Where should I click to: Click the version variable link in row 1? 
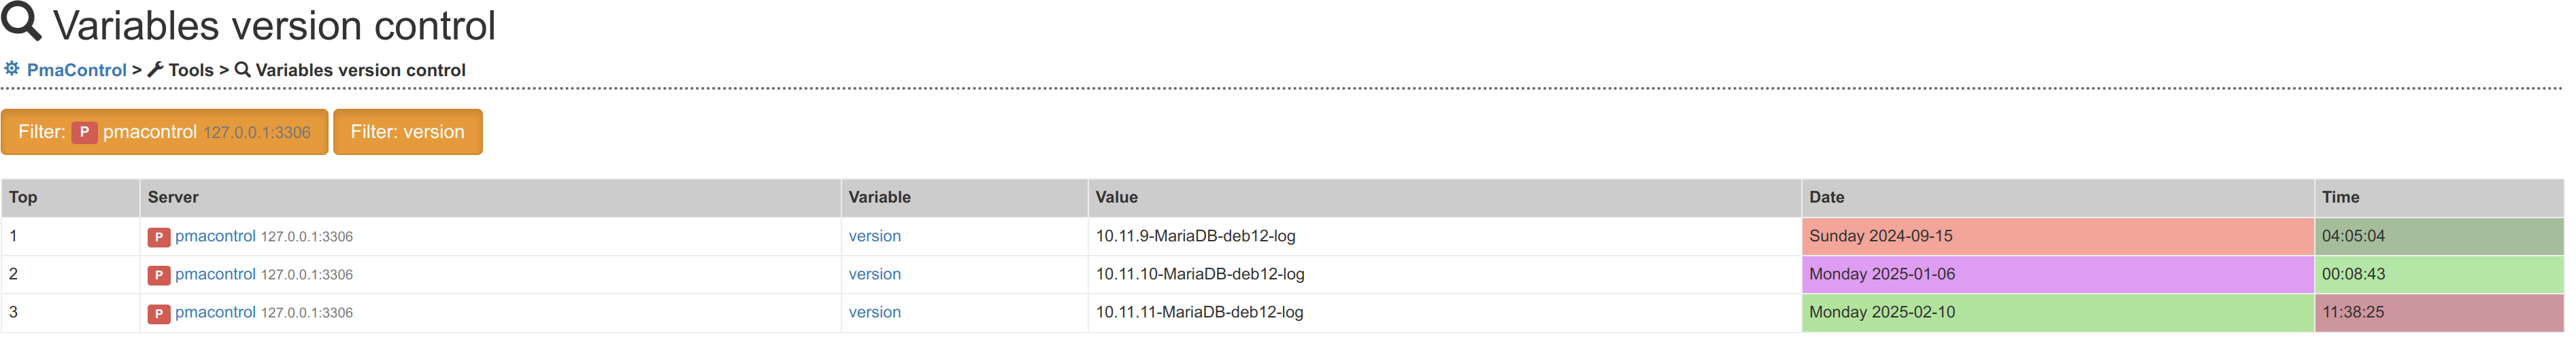tap(874, 236)
